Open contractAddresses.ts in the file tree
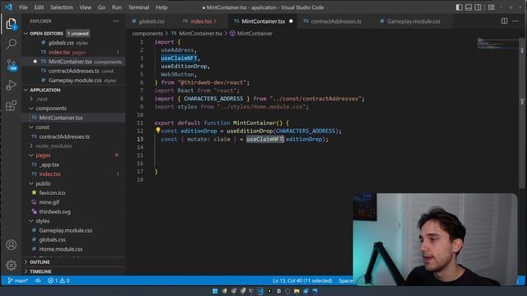 tap(64, 136)
